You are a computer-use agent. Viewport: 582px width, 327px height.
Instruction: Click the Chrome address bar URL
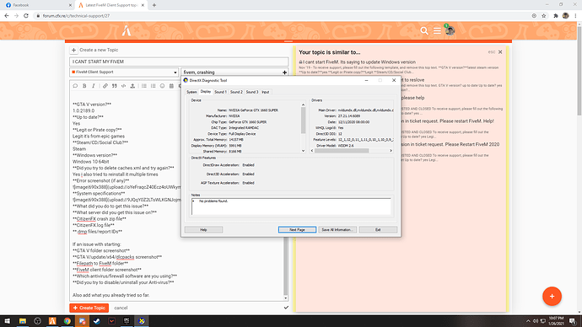click(x=76, y=16)
